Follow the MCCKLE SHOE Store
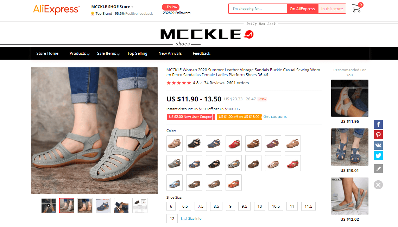The height and width of the screenshot is (227, 398). coord(171,7)
